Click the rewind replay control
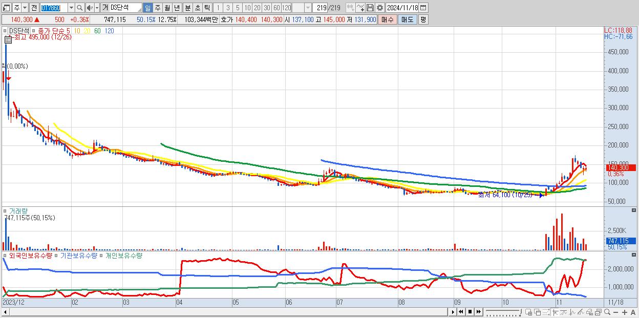639x318 pixels. click(x=461, y=312)
